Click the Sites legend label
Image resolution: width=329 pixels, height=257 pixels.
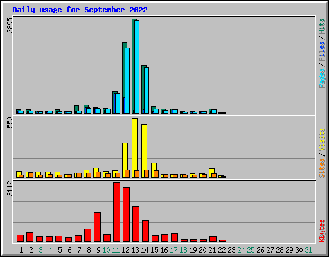pyautogui.click(x=322, y=168)
